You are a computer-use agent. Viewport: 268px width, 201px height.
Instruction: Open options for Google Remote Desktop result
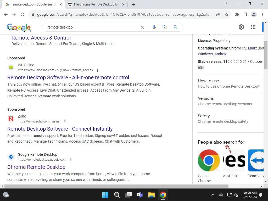71,160
